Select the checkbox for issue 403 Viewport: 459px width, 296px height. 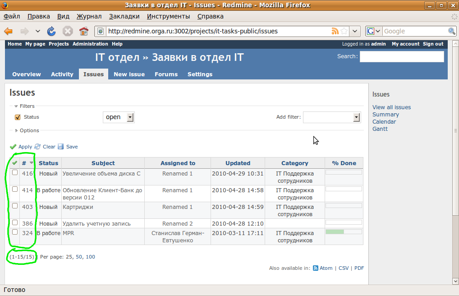(15, 206)
